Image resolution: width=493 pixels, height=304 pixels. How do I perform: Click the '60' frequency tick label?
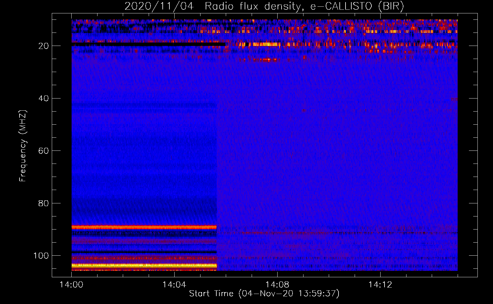tap(44, 151)
